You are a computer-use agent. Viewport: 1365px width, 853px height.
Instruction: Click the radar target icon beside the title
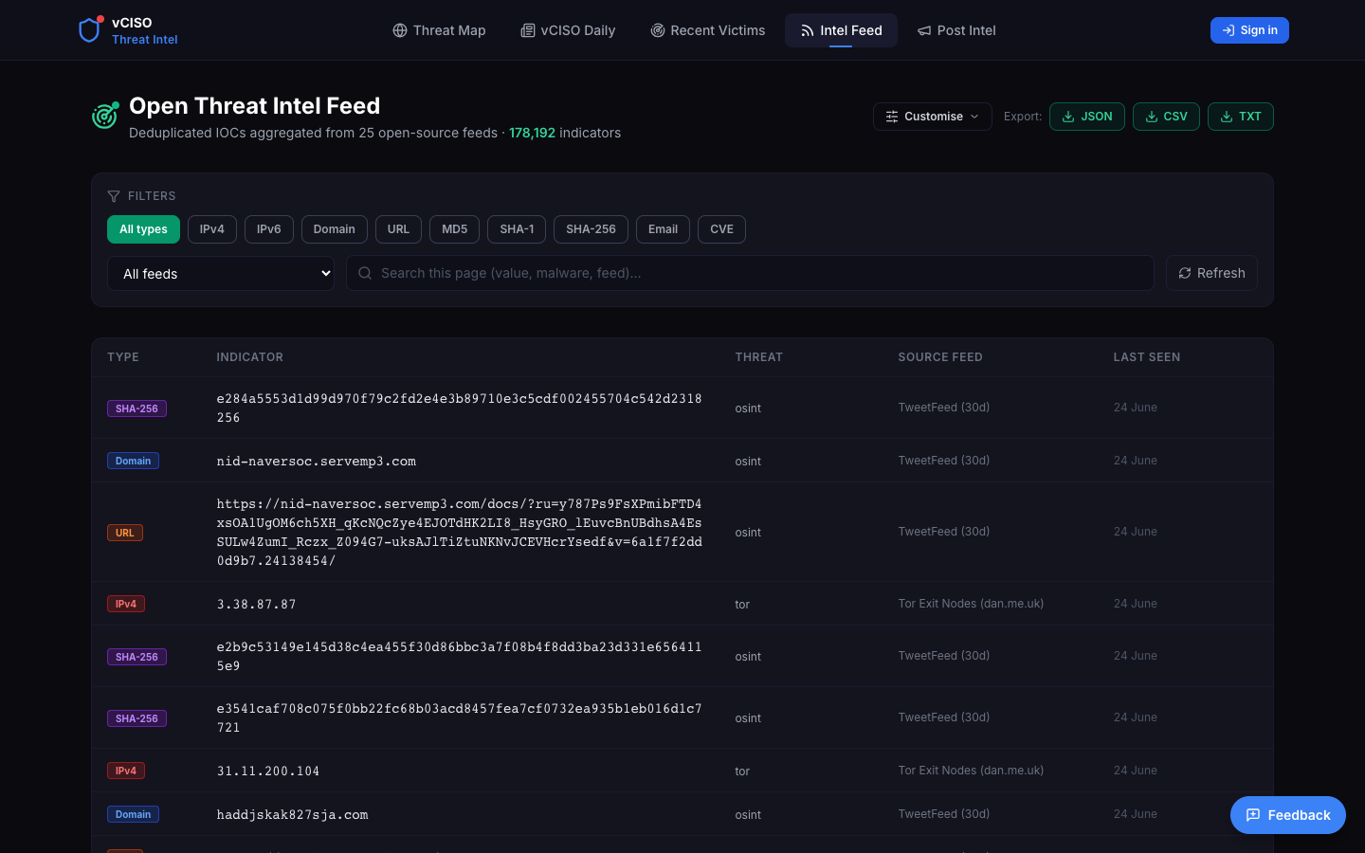(x=105, y=116)
